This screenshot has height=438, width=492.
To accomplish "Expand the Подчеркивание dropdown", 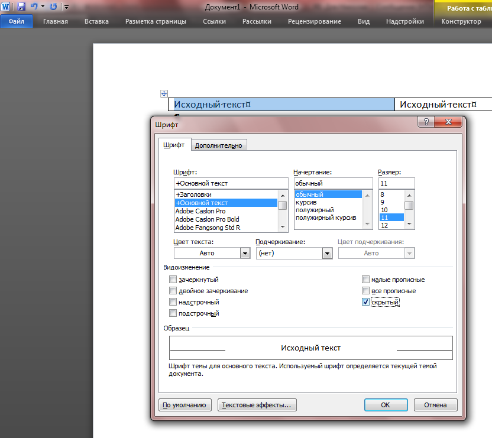I will [326, 253].
